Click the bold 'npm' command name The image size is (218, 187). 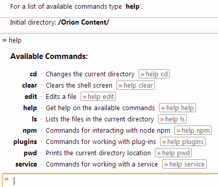coord(30,131)
